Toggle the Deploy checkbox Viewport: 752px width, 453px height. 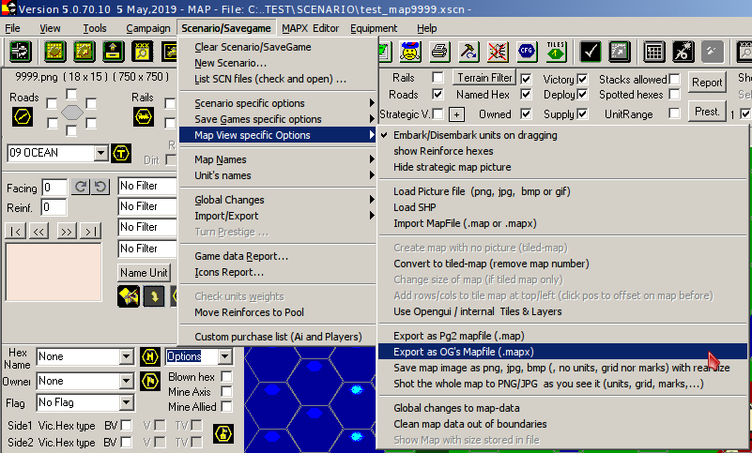582,94
